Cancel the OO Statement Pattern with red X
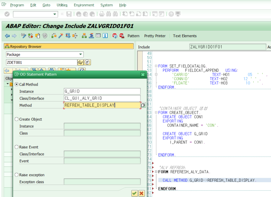The image size is (271, 197). pyautogui.click(x=141, y=193)
